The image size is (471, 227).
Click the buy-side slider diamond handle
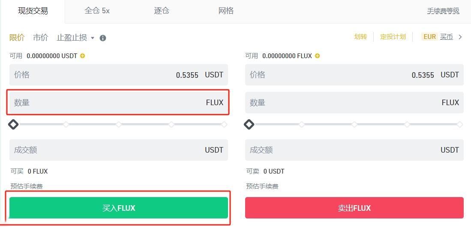point(14,124)
